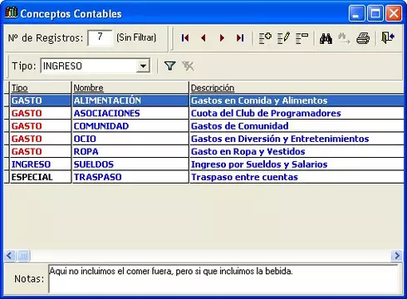This screenshot has width=407, height=299.
Task: Open search with the binoculars icon
Action: 326,38
